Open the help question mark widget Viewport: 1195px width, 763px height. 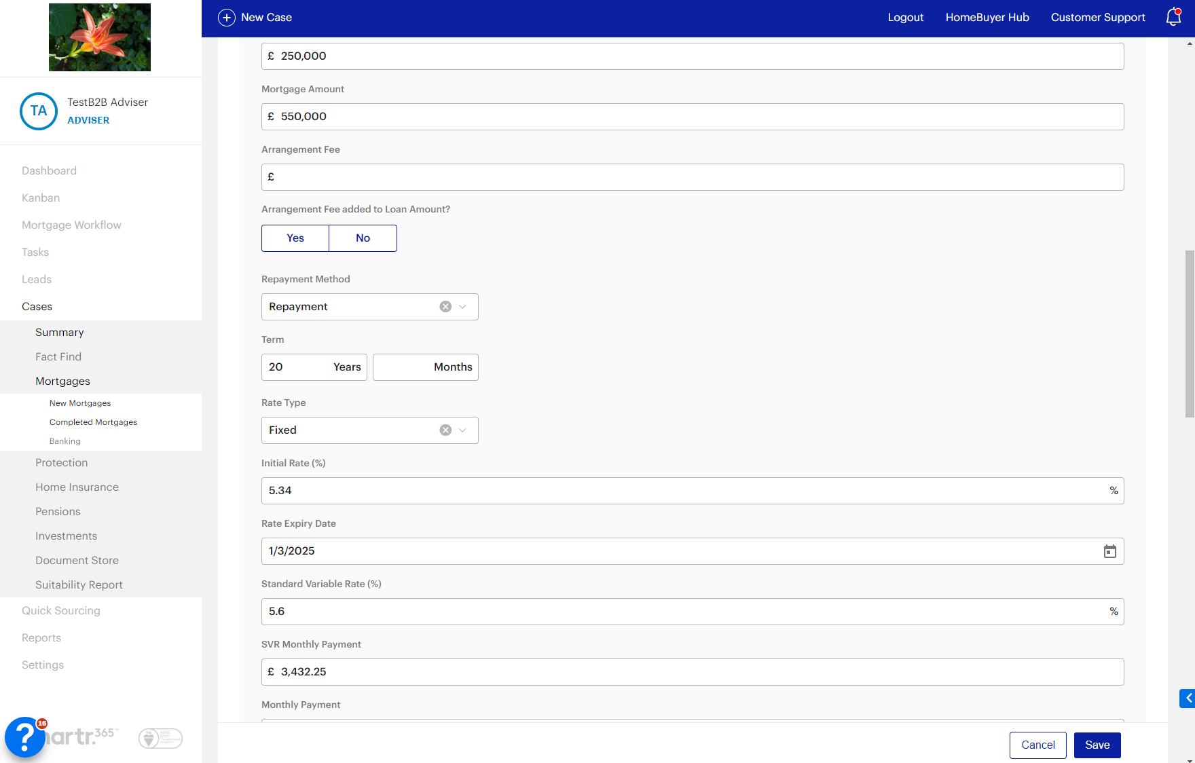25,737
